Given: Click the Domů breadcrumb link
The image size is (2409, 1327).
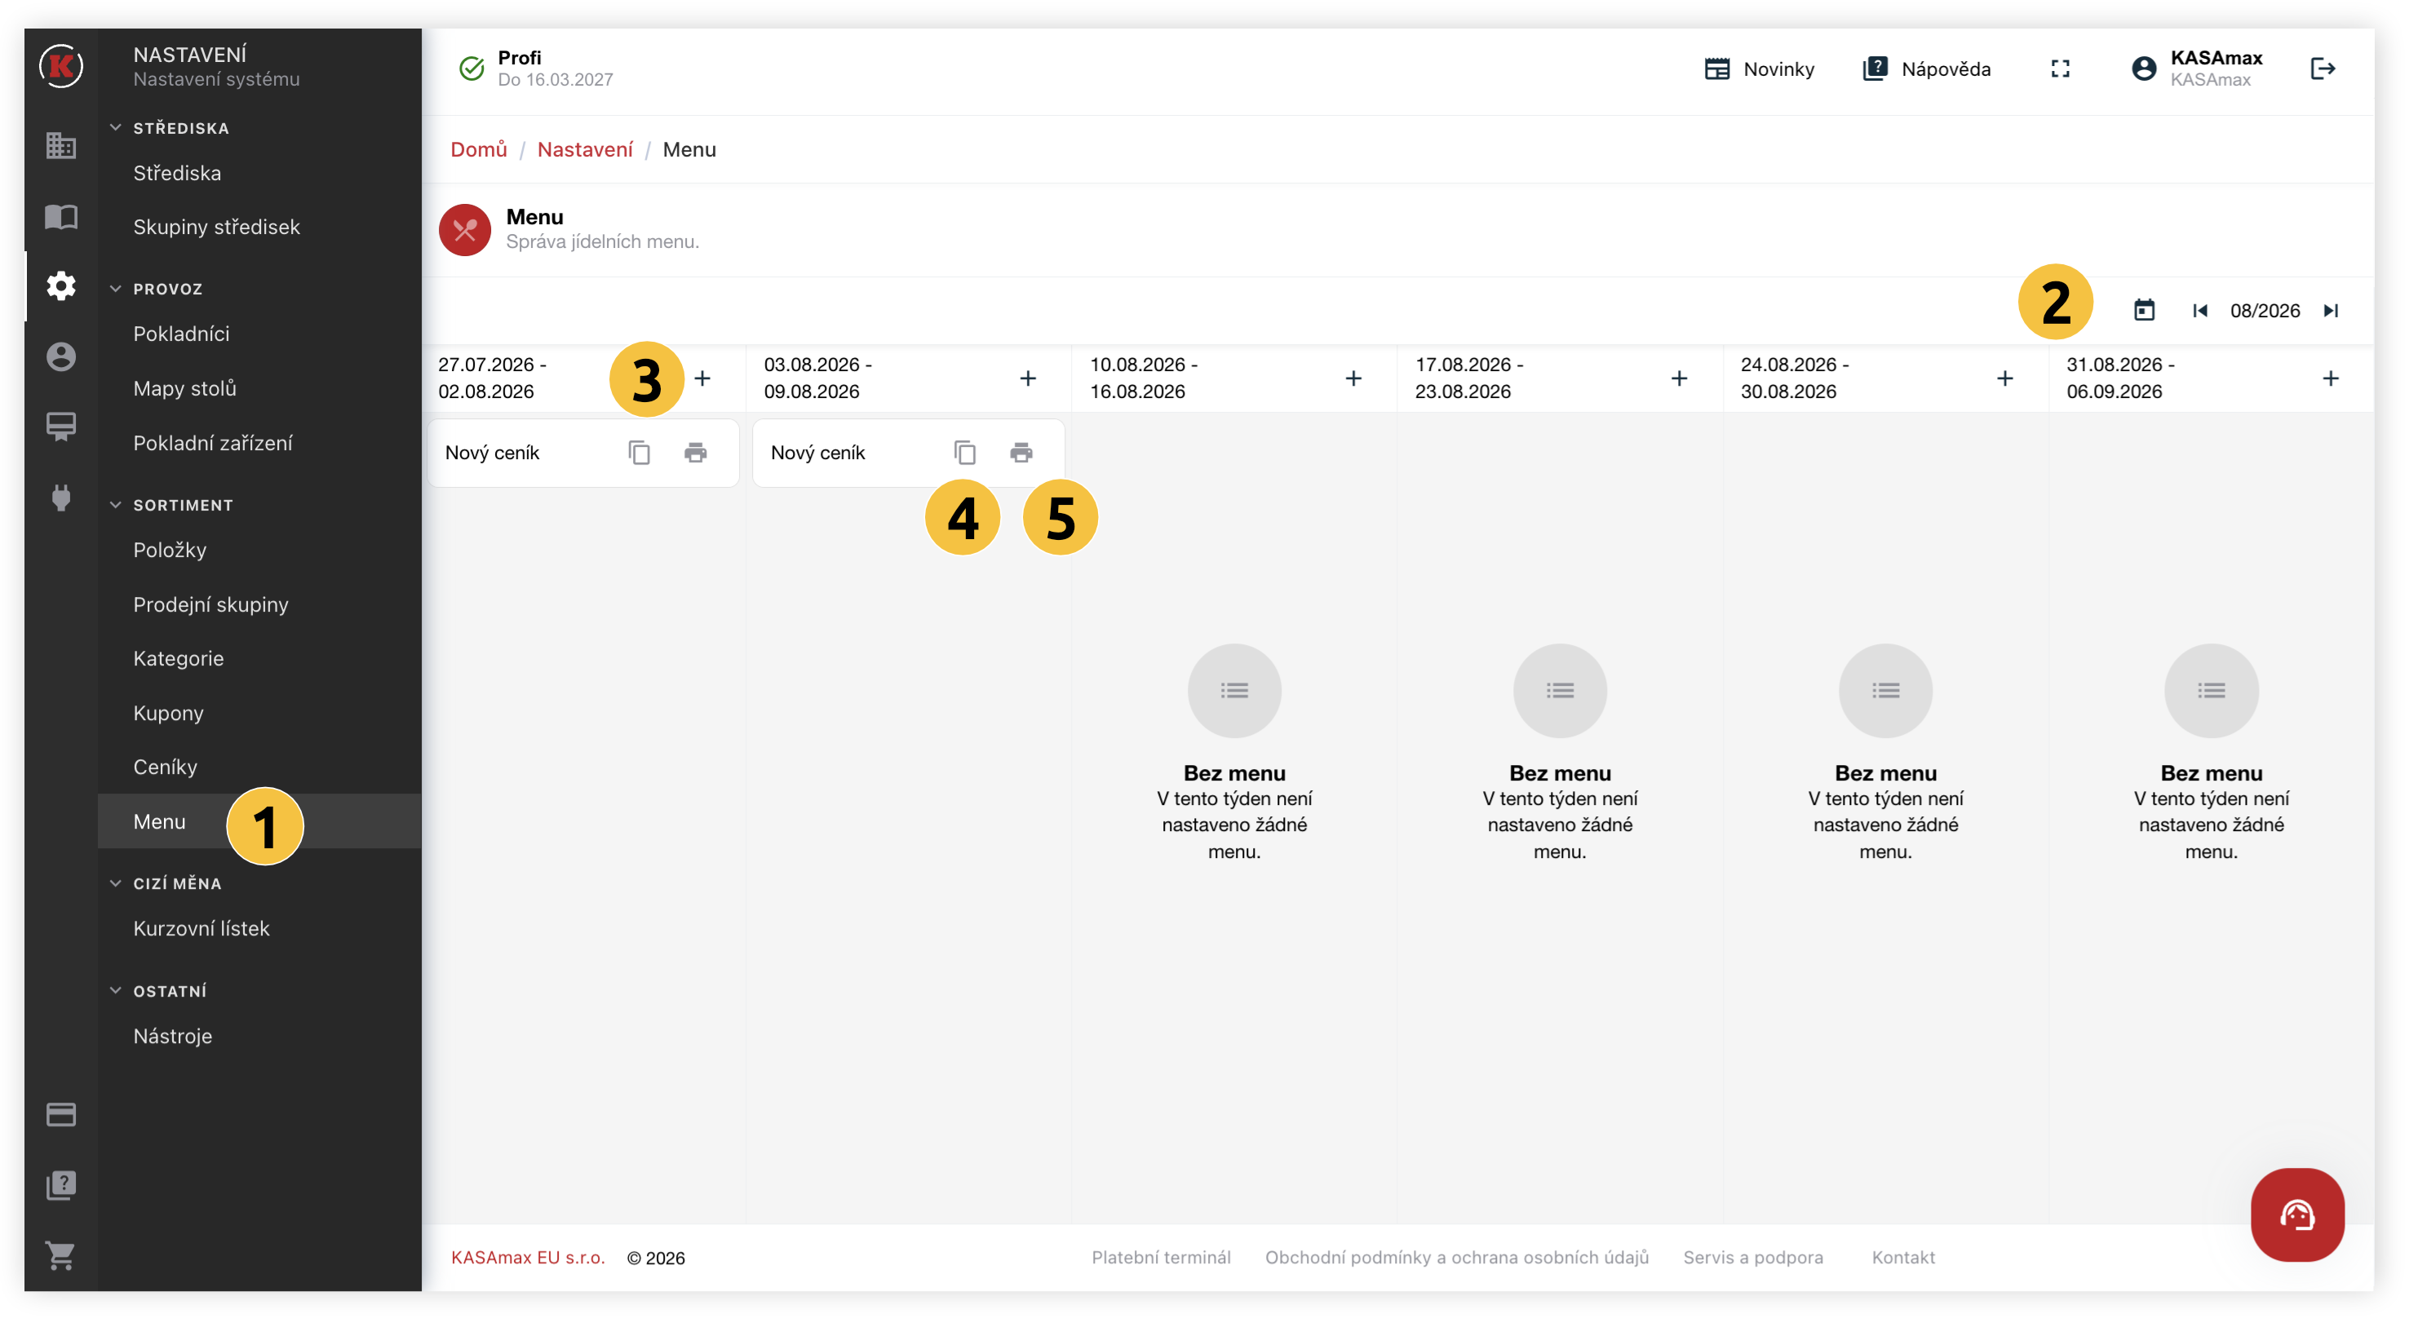Looking at the screenshot, I should (479, 149).
